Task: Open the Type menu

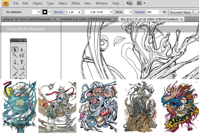Action: click(x=51, y=3)
